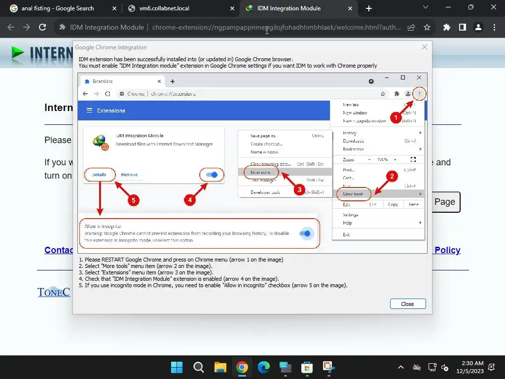Open Chrome's three-dot menu
The image size is (505, 379).
(x=494, y=28)
